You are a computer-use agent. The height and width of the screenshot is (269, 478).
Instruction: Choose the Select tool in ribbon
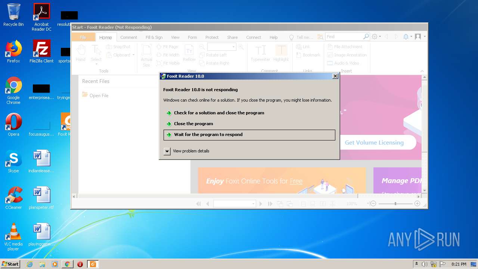[x=96, y=54]
